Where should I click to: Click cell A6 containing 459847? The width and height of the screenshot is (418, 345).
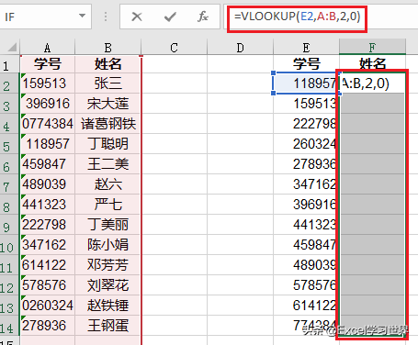[x=48, y=164]
